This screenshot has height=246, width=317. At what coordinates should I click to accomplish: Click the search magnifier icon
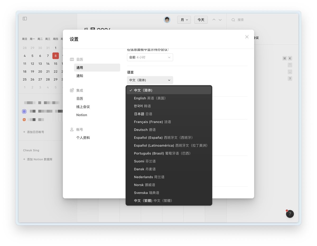(x=233, y=20)
